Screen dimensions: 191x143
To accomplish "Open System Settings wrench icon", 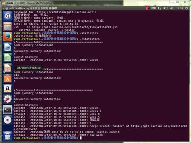I will tap(8, 99).
